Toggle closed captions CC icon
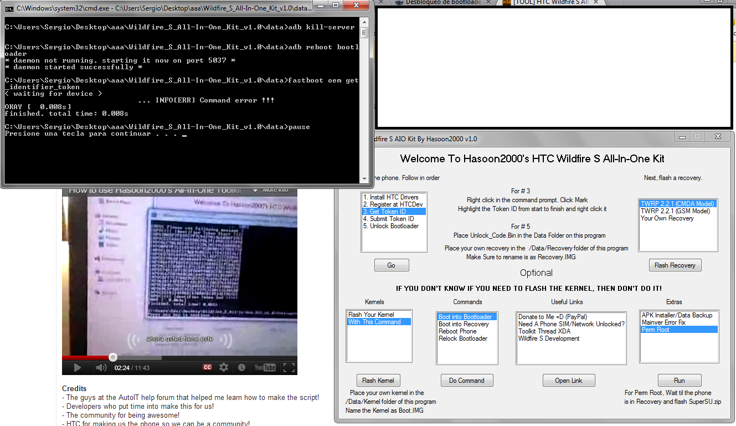736x426 pixels. (208, 367)
